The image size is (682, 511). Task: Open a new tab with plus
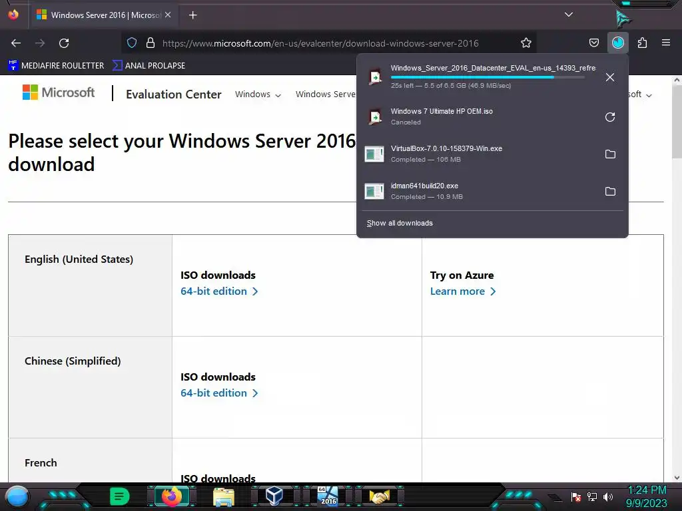(x=192, y=15)
